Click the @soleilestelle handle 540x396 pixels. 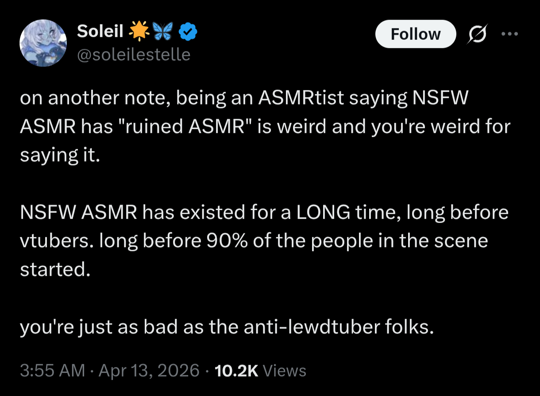[134, 55]
